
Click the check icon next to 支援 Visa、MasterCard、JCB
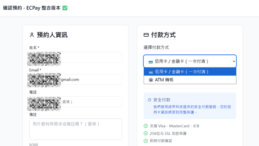pyautogui.click(x=146, y=126)
